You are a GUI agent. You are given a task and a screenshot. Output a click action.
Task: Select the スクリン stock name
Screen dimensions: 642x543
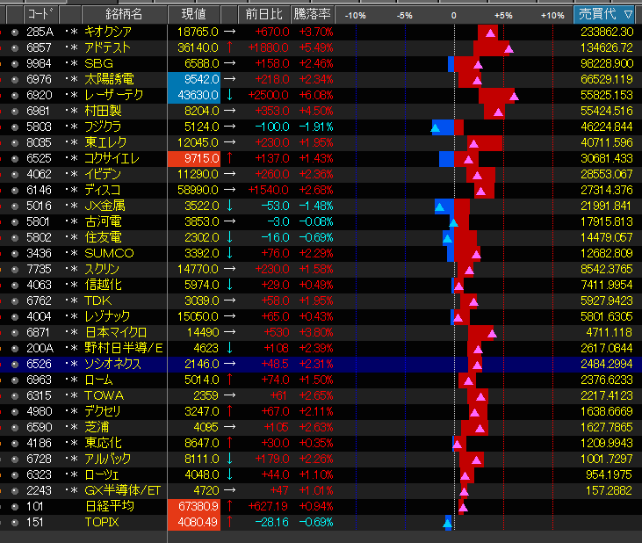pos(102,269)
